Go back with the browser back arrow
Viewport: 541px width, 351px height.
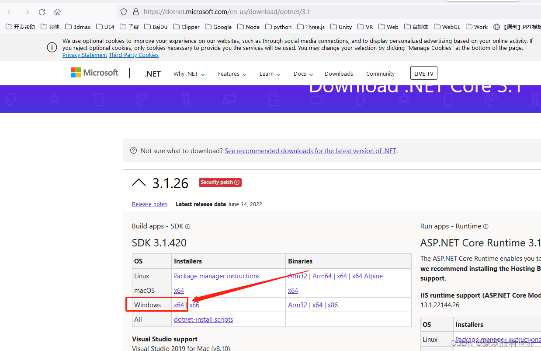coord(10,12)
